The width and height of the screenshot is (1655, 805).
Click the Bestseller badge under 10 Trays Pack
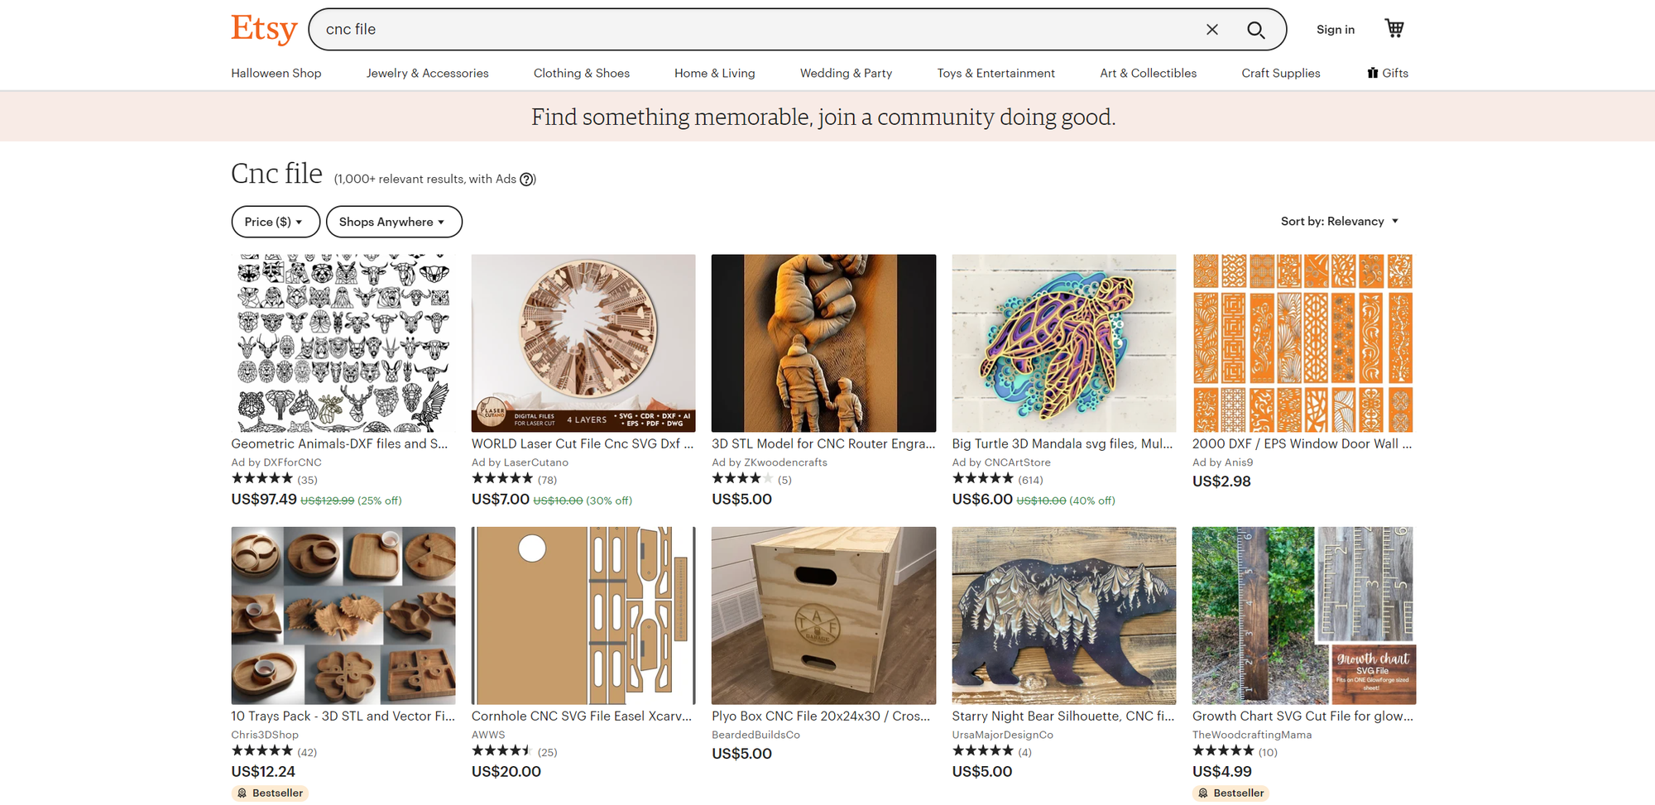click(x=270, y=792)
